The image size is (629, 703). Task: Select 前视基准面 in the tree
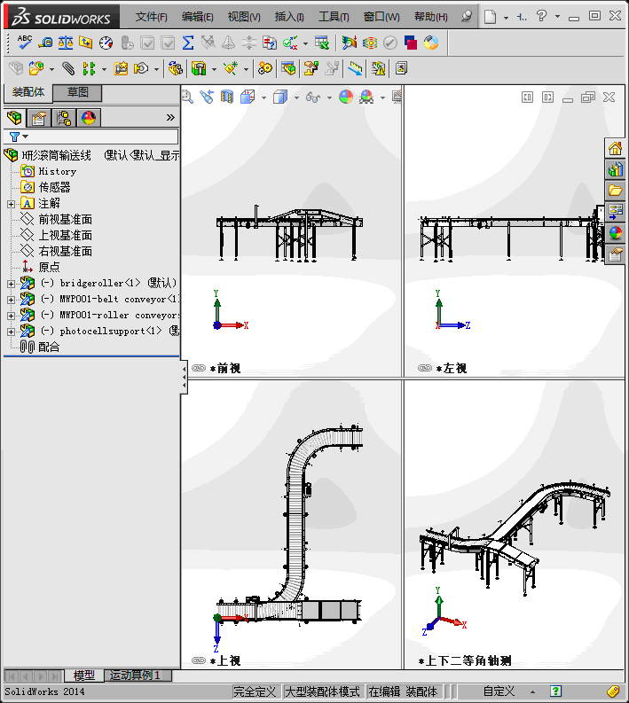[65, 219]
